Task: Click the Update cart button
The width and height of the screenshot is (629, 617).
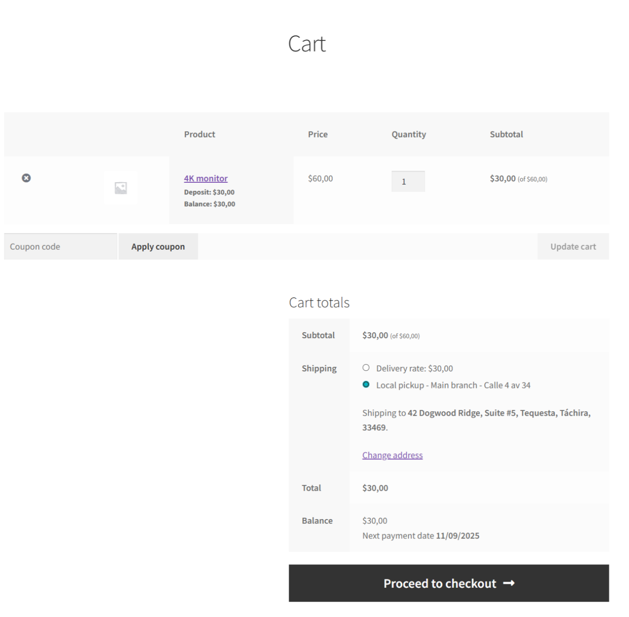Action: tap(573, 247)
